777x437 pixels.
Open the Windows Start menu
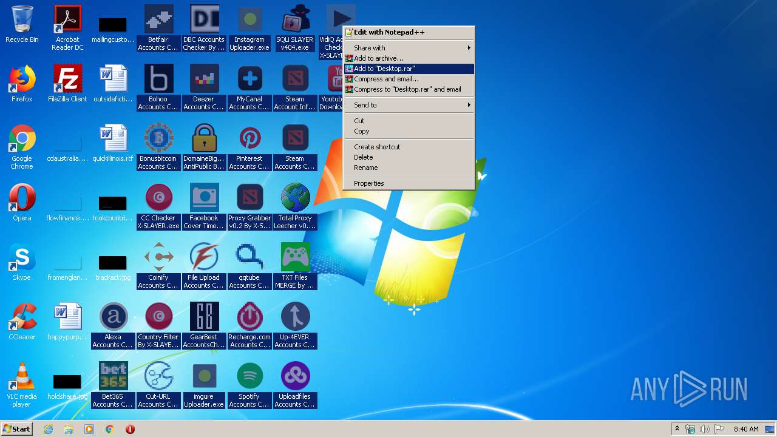[16, 429]
